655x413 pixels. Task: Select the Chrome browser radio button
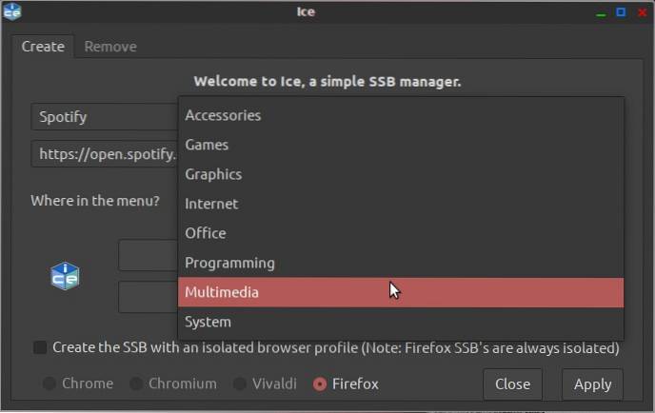(x=50, y=384)
